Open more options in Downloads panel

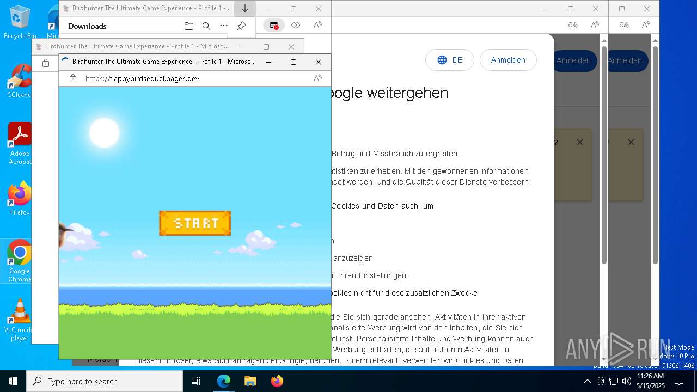coord(224,26)
